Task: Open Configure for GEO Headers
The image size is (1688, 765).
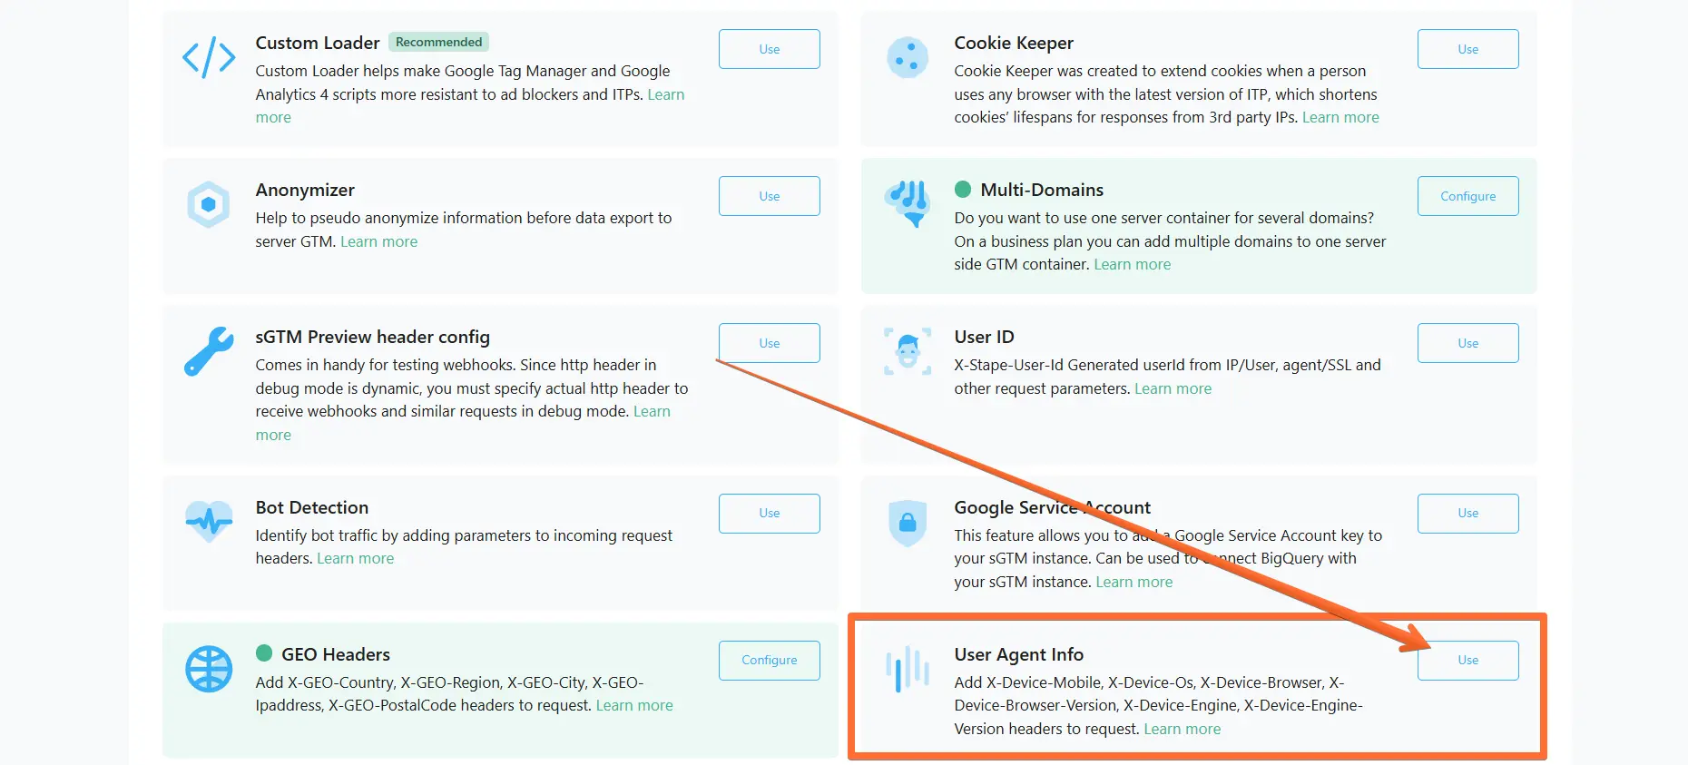Action: (x=770, y=661)
